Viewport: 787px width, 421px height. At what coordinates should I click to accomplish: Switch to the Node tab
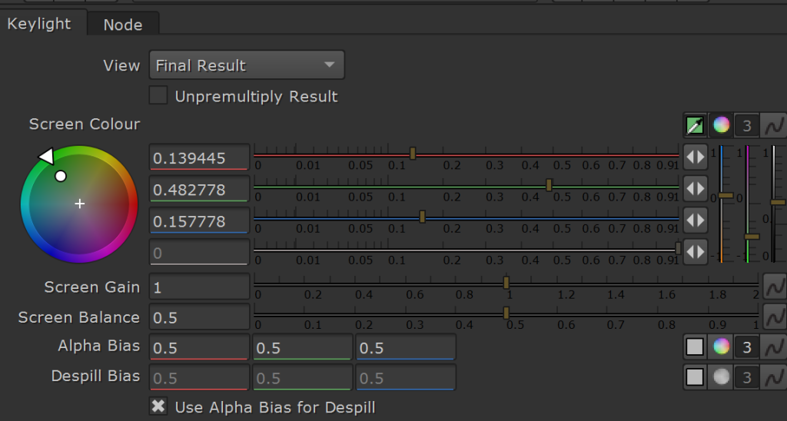(123, 25)
